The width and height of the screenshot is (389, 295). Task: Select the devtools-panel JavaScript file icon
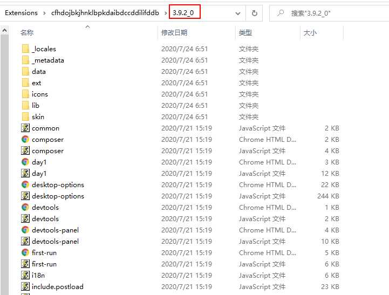[x=25, y=242]
